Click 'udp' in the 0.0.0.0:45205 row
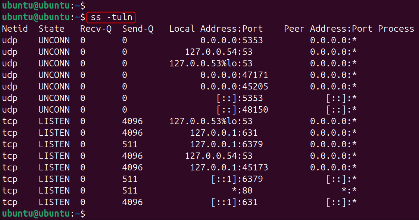 10,87
